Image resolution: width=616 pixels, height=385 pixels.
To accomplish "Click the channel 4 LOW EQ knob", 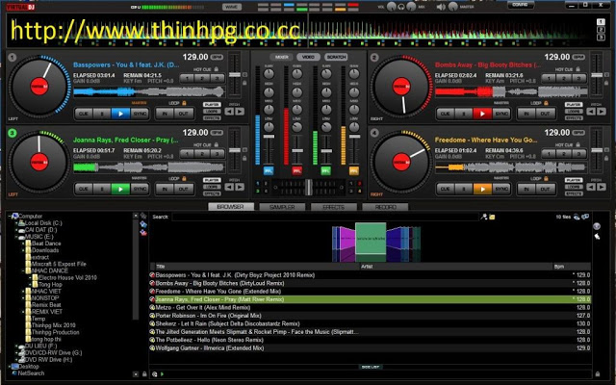I will (x=354, y=127).
